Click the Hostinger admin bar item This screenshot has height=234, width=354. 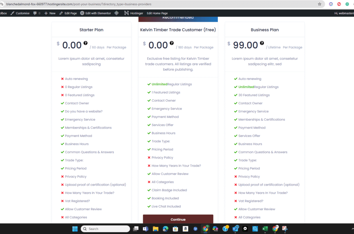click(134, 13)
